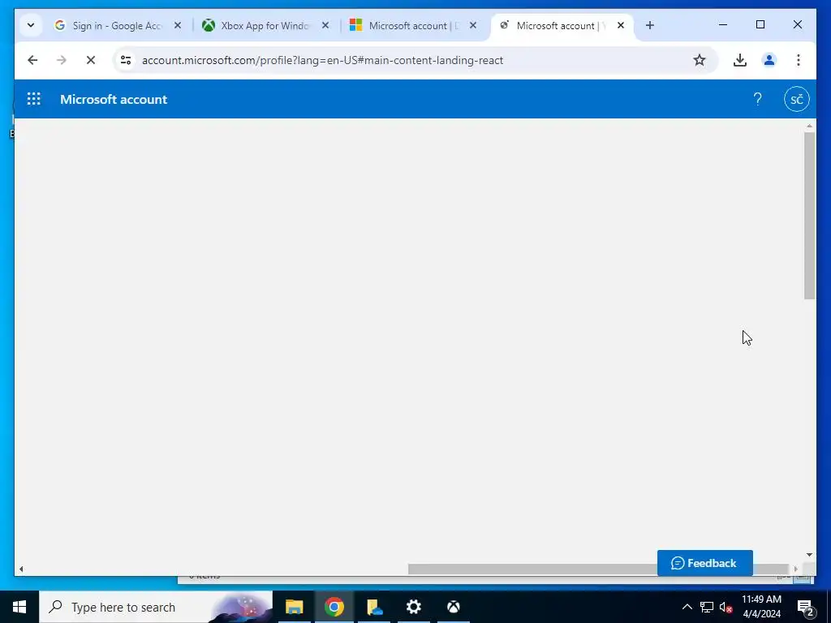Show hidden system tray icons

coord(687,607)
